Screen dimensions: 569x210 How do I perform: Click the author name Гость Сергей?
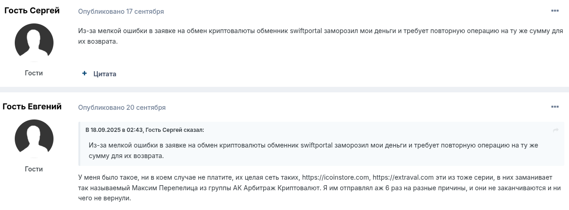point(32,11)
